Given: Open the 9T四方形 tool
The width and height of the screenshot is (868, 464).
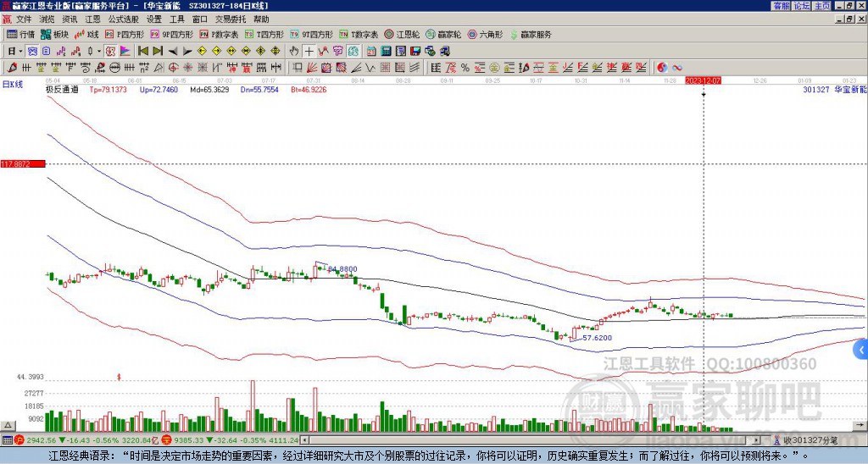Looking at the screenshot, I should coord(311,34).
